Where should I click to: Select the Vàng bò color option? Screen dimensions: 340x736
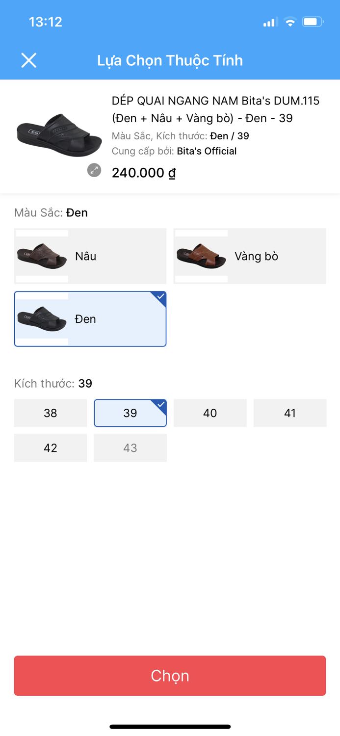pyautogui.click(x=250, y=256)
